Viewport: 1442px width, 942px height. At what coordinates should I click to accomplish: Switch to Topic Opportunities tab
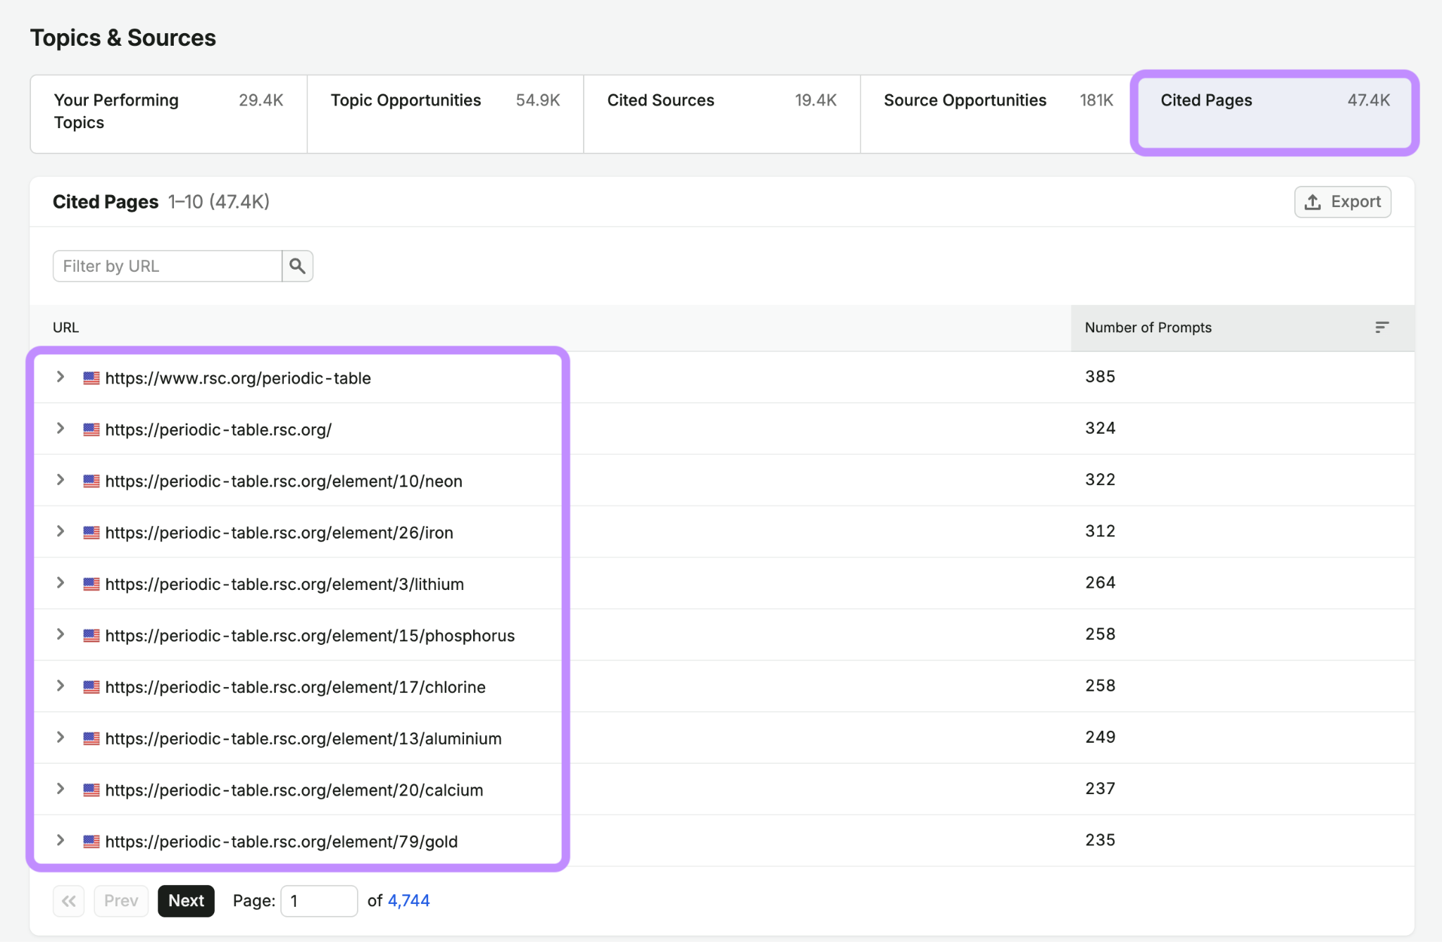(x=446, y=114)
